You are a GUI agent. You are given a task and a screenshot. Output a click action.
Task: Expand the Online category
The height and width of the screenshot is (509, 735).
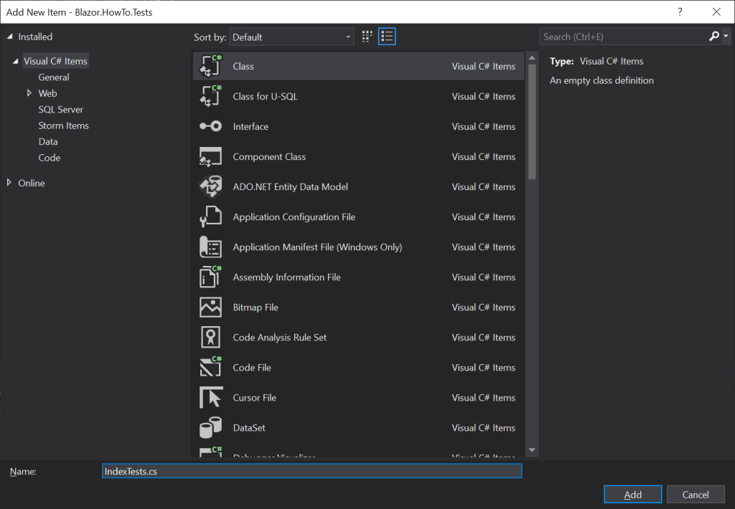coord(9,183)
